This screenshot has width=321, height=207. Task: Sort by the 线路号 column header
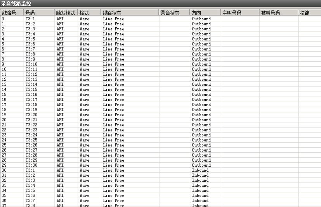point(12,13)
